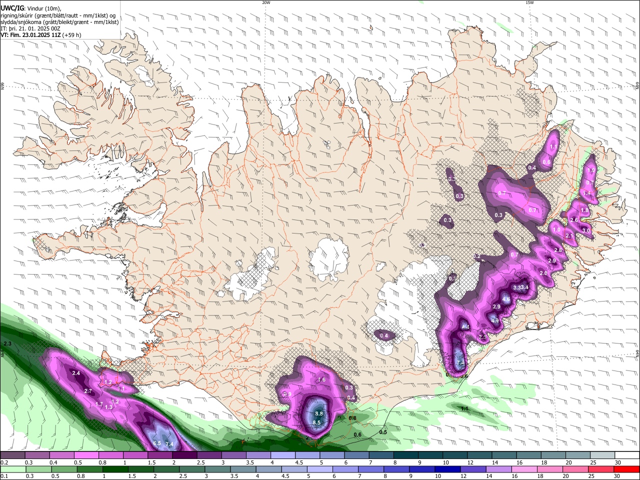640x480 pixels.
Task: Click the 2.6 value on the east coast
Action: coord(574,220)
